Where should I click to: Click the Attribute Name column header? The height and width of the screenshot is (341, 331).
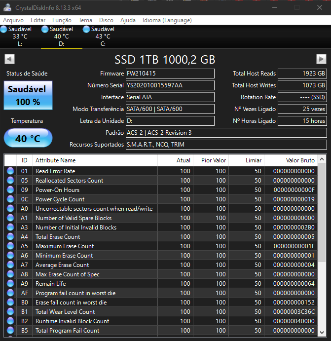pyautogui.click(x=95, y=160)
